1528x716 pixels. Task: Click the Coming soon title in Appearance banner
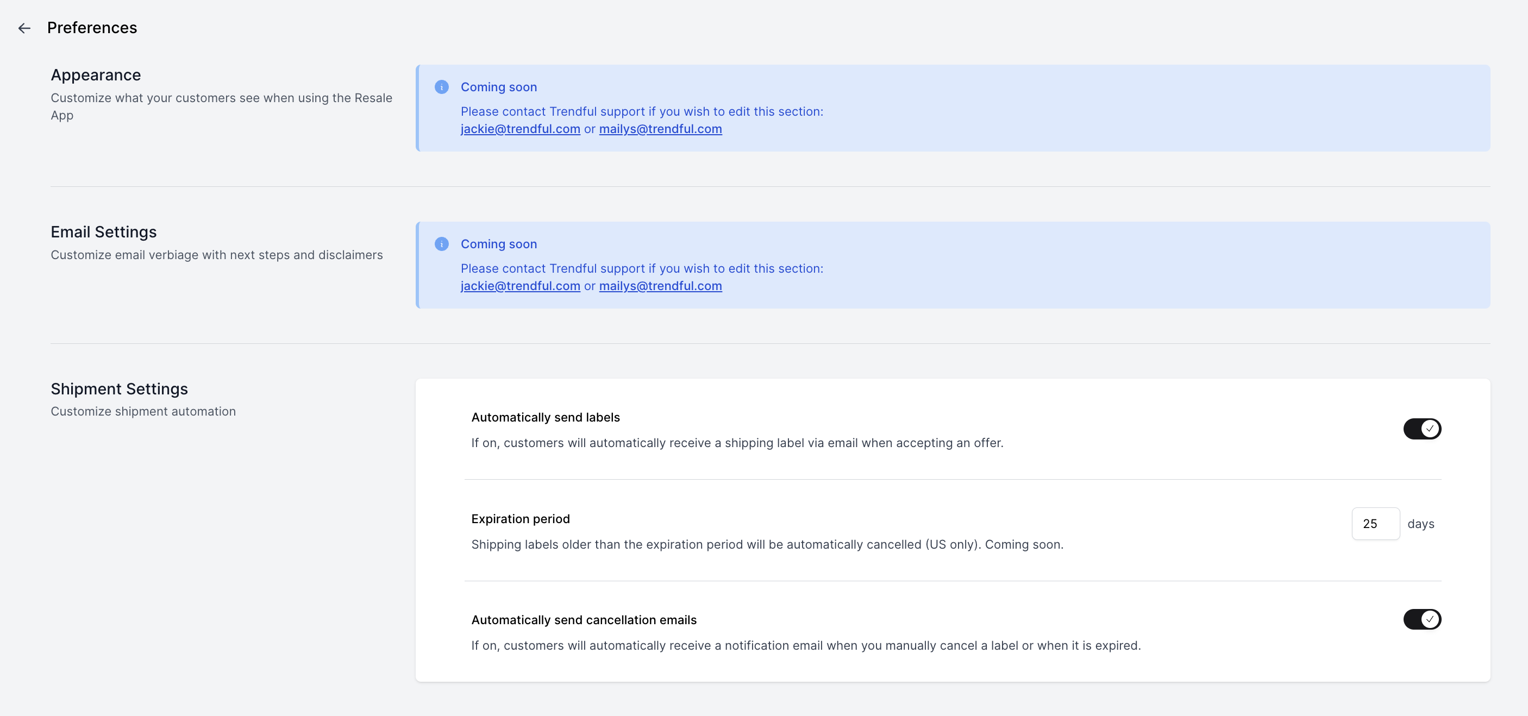499,87
